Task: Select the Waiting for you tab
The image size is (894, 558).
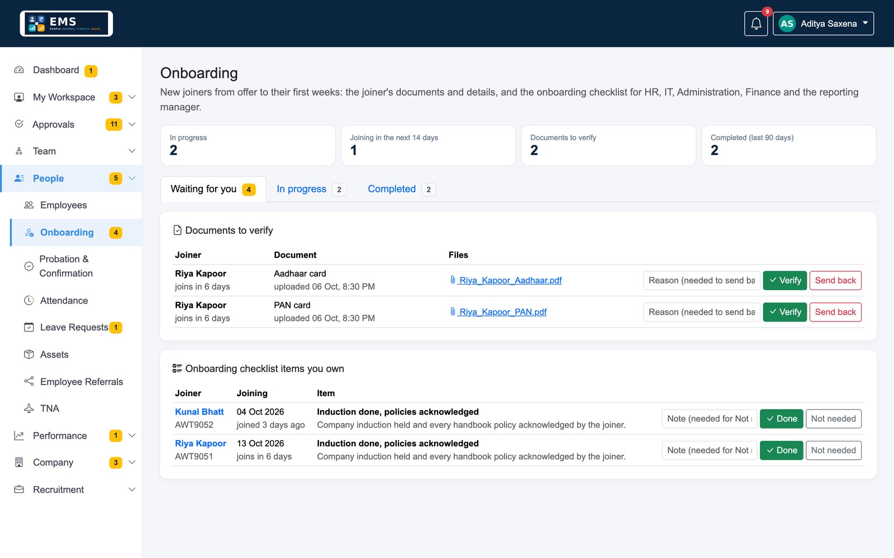Action: tap(213, 189)
